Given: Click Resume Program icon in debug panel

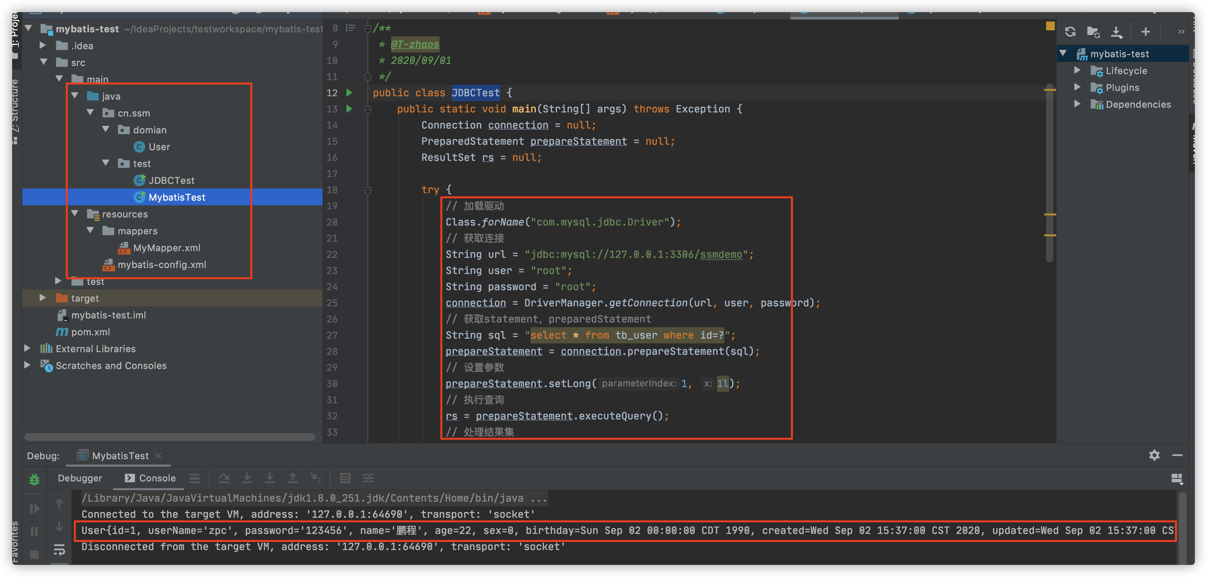Looking at the screenshot, I should coord(34,509).
